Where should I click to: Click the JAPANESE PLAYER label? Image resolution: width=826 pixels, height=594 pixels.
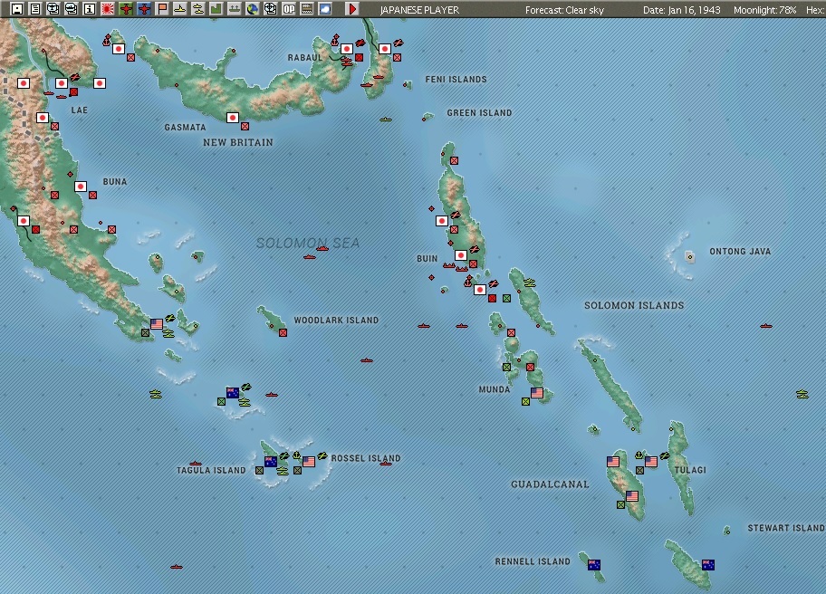tap(419, 9)
